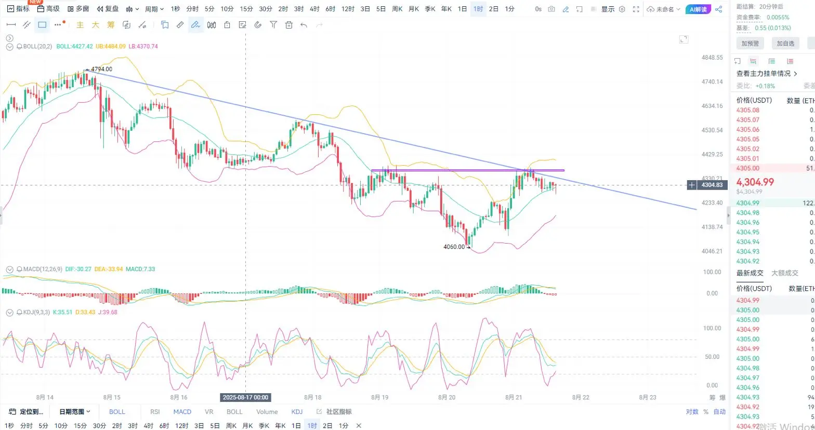815x430 pixels.
Task: Click the lock drawings icon
Action: (227, 24)
